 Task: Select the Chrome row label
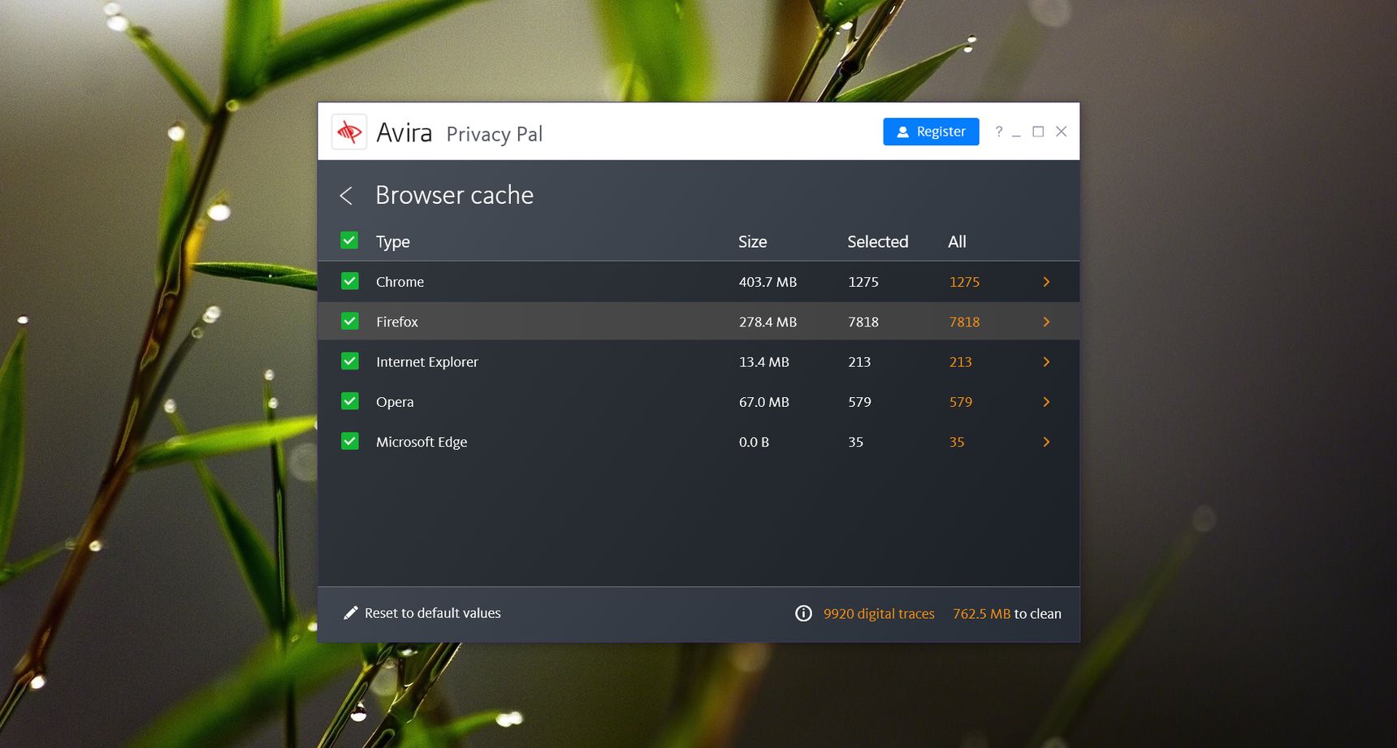pos(400,282)
